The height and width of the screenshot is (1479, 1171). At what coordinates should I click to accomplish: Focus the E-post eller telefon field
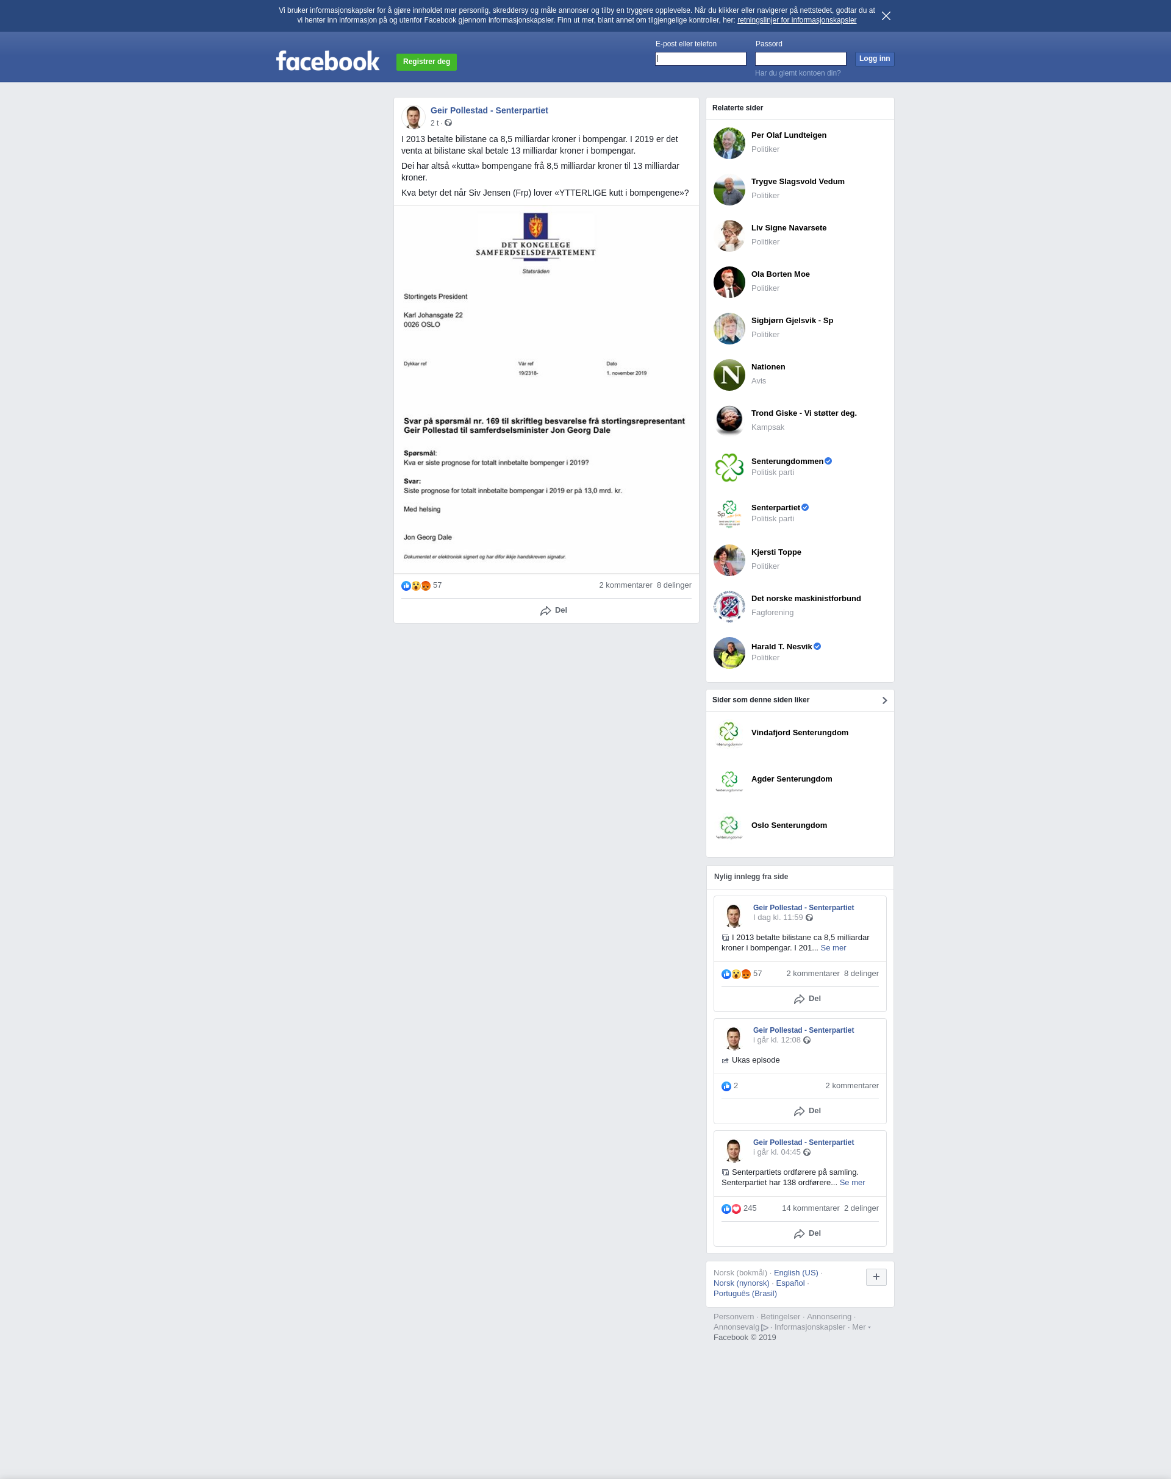tap(700, 59)
